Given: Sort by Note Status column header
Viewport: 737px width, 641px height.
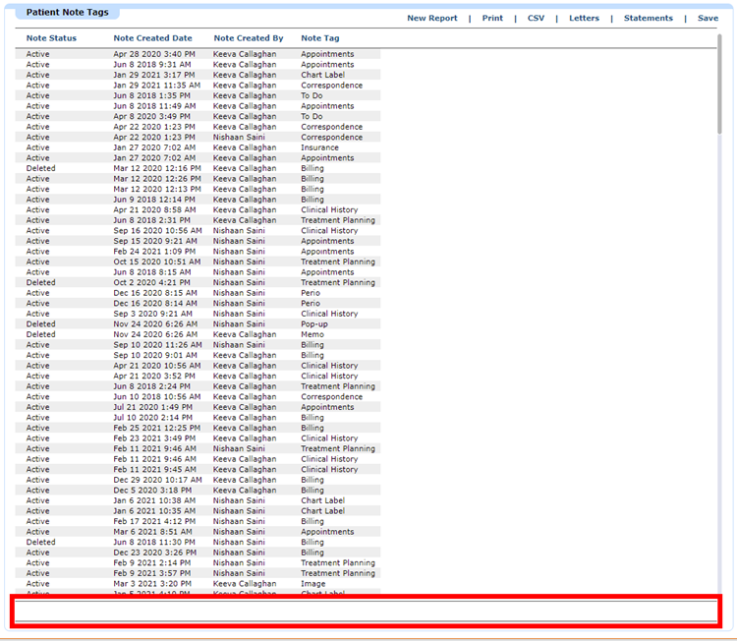Looking at the screenshot, I should click(51, 38).
